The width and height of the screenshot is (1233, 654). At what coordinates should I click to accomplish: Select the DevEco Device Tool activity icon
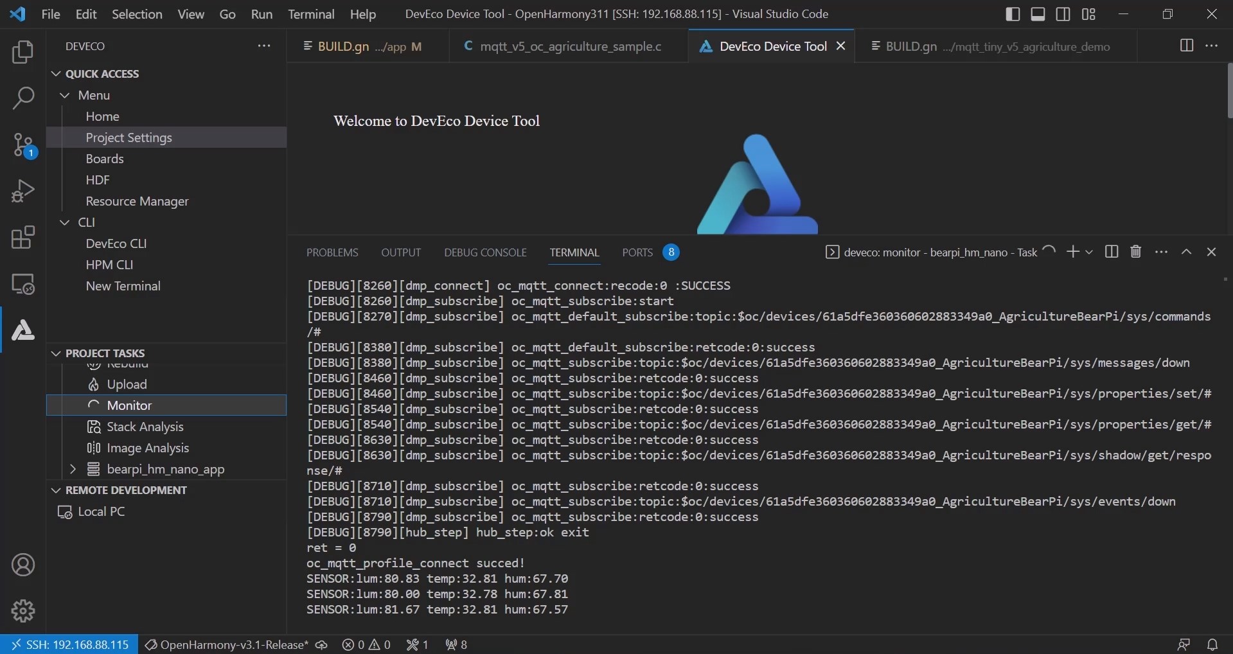click(x=23, y=330)
